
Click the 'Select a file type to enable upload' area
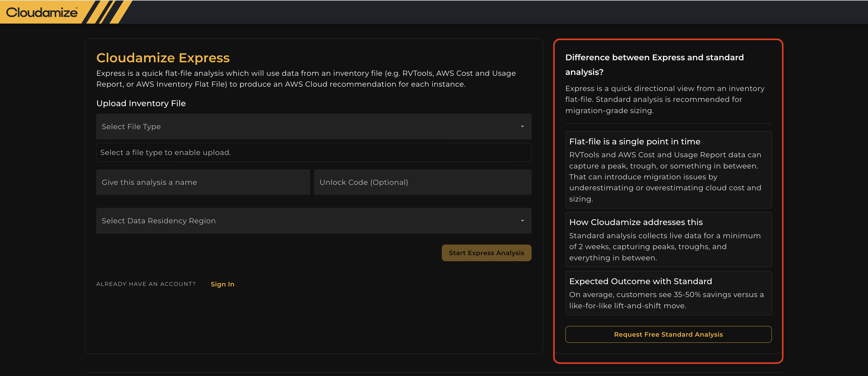point(313,153)
